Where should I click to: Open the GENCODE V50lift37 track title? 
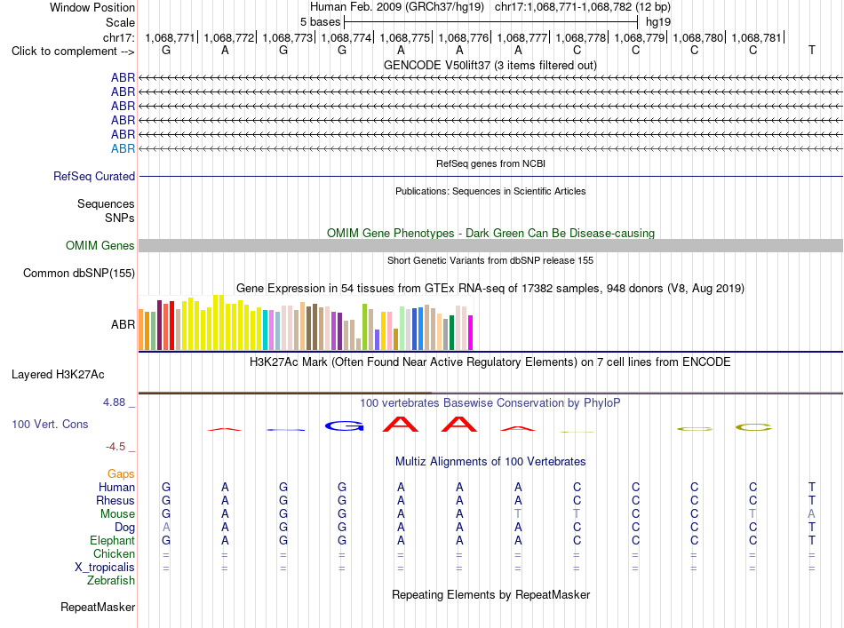pyautogui.click(x=490, y=65)
